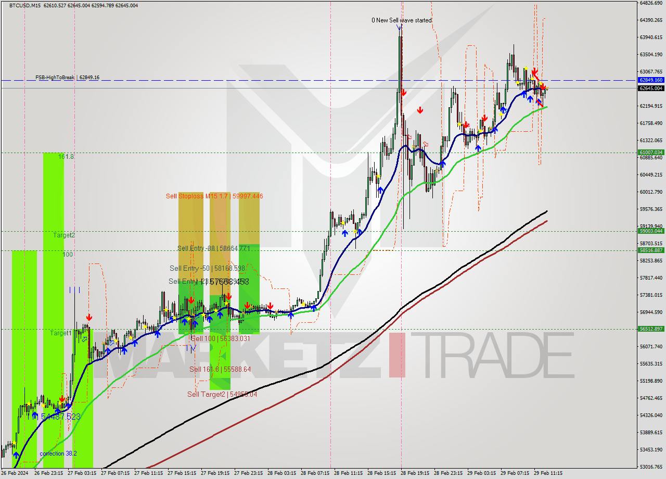Click the green 61007.034 price tag

(x=650, y=153)
